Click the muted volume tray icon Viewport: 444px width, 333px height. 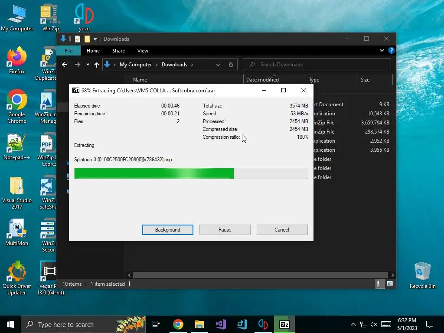pyautogui.click(x=374, y=324)
